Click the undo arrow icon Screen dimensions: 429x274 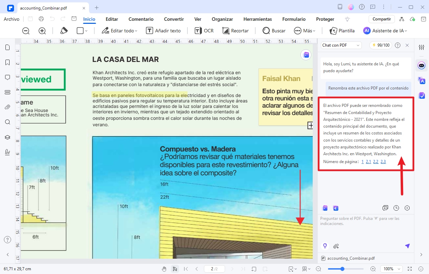click(52, 19)
